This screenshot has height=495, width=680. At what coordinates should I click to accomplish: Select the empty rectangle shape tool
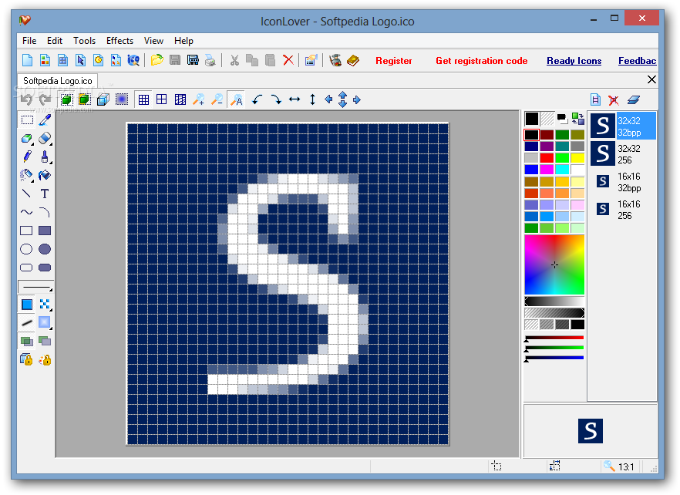pos(27,231)
